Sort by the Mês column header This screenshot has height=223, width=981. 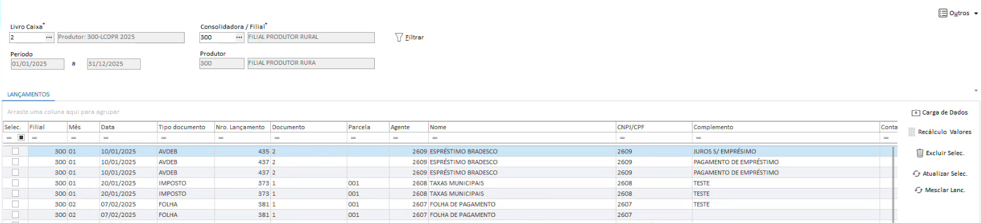[83, 127]
